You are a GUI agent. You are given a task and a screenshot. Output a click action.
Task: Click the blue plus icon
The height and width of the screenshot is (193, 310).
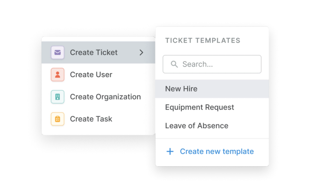click(x=170, y=151)
